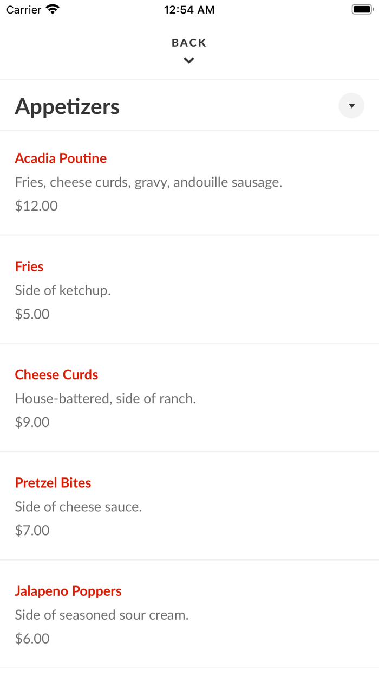
Task: Open Cheese Curds details
Action: click(56, 374)
